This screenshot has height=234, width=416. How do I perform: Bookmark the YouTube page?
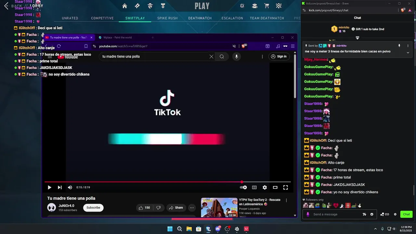(86, 46)
